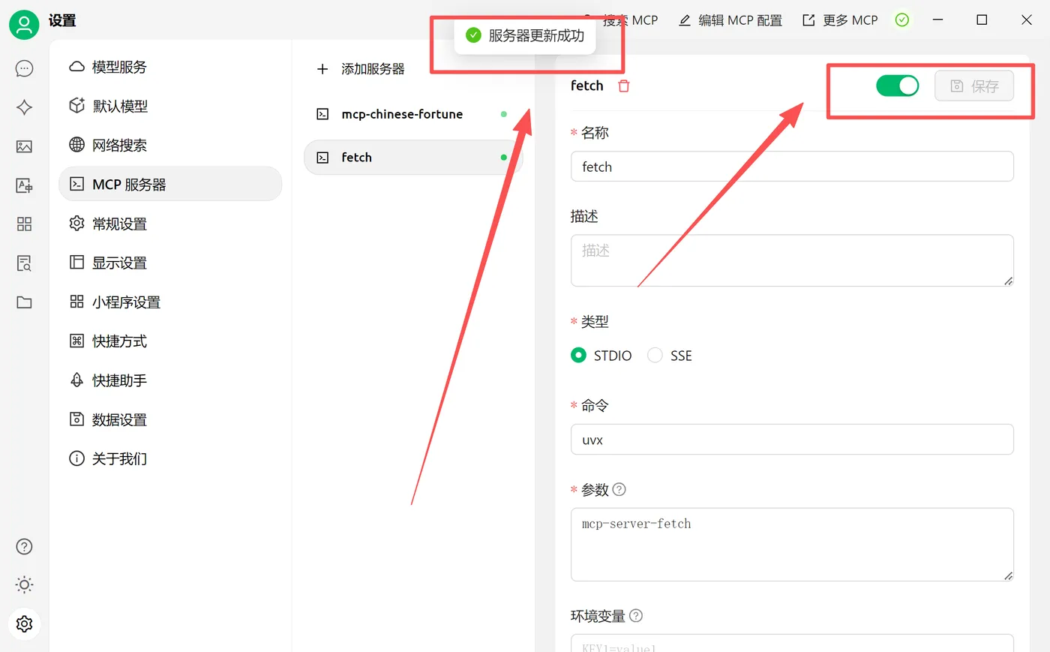Click the 名称 input field showing fetch
The height and width of the screenshot is (652, 1050).
pos(792,166)
